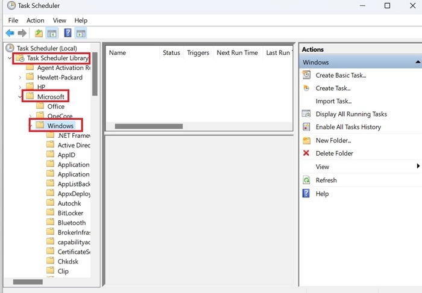422x293 pixels.
Task: Select the AppListBackup folder in tree
Action: click(x=74, y=184)
